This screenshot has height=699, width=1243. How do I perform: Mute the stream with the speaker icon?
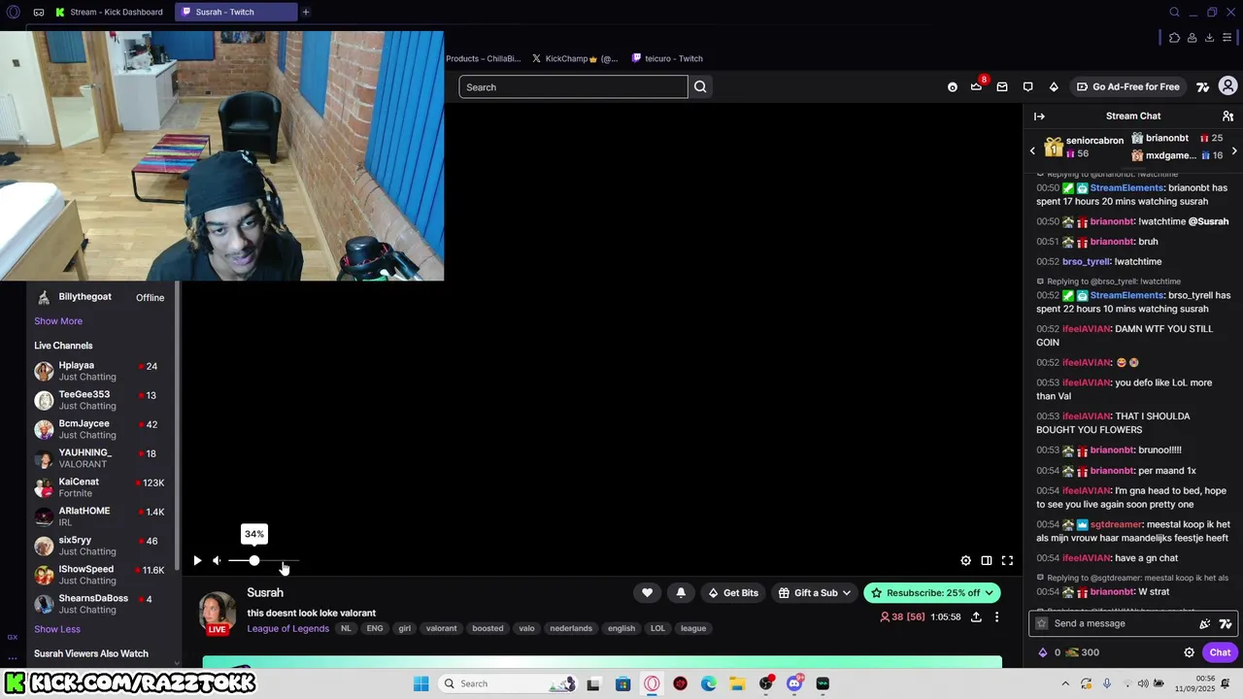(x=217, y=560)
